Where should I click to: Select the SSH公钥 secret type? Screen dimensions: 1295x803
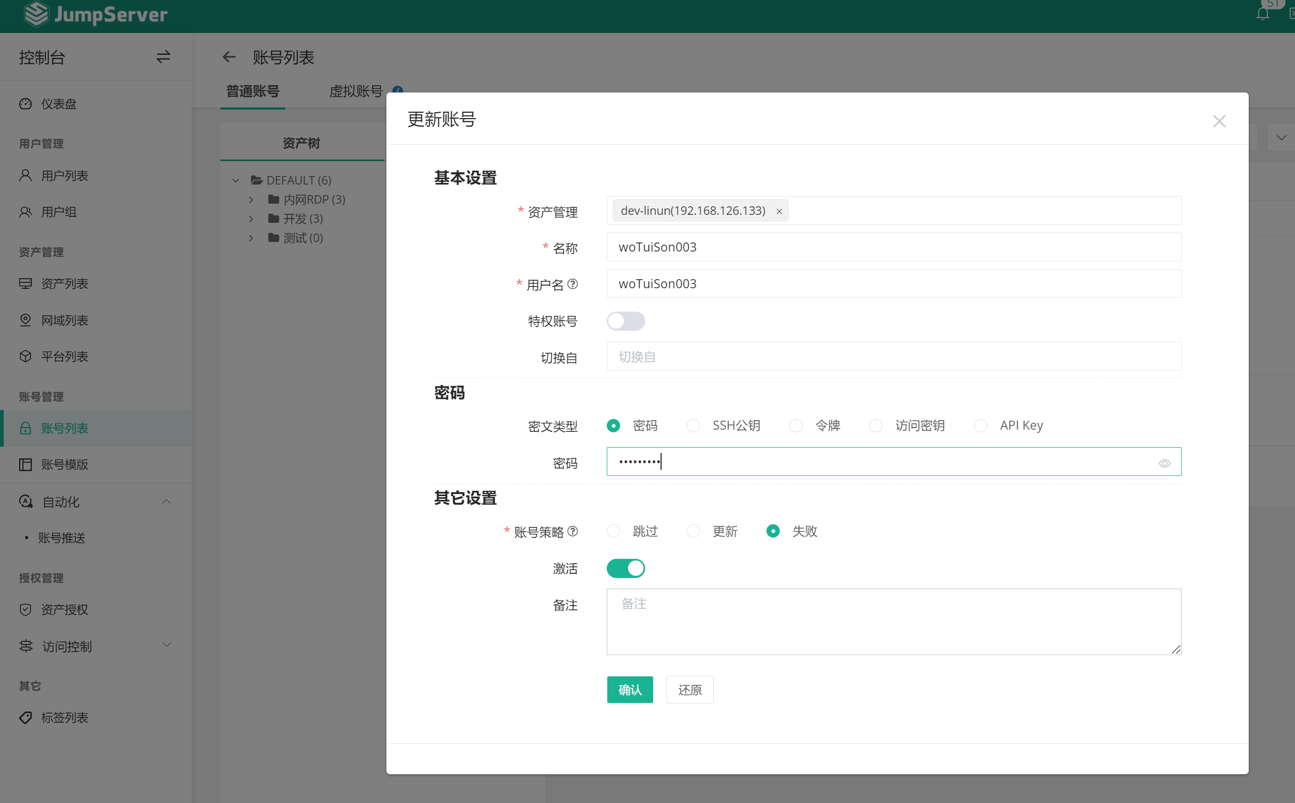coord(693,425)
